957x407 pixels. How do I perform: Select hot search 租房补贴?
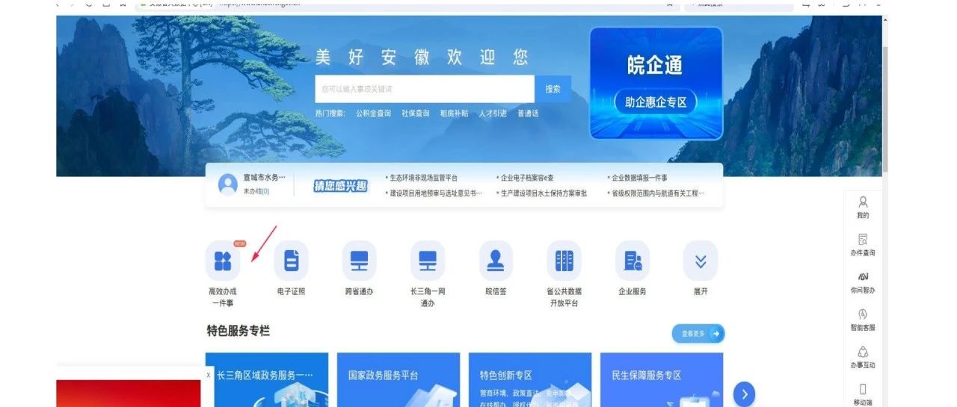click(455, 114)
